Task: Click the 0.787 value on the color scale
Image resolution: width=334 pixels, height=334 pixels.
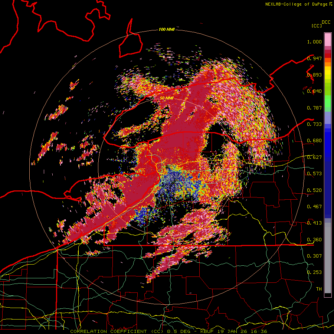Action: click(x=314, y=108)
